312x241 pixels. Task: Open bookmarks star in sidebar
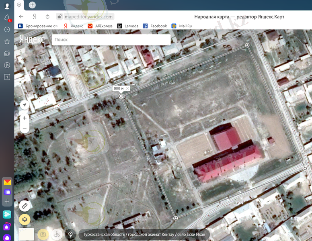point(7,41)
